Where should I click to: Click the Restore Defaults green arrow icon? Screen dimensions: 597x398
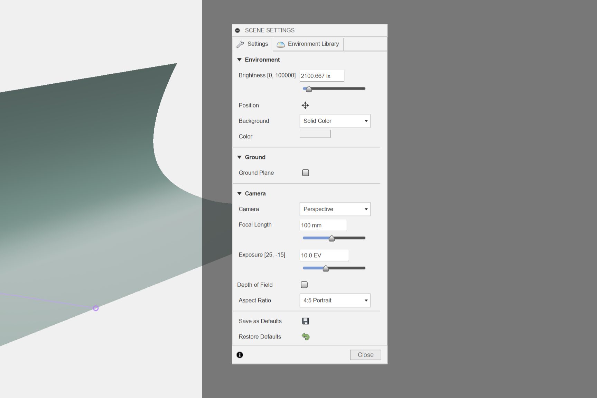point(306,336)
